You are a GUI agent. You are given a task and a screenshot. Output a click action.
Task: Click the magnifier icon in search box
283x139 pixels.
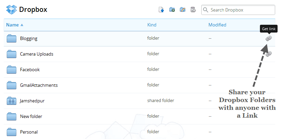coord(206,10)
